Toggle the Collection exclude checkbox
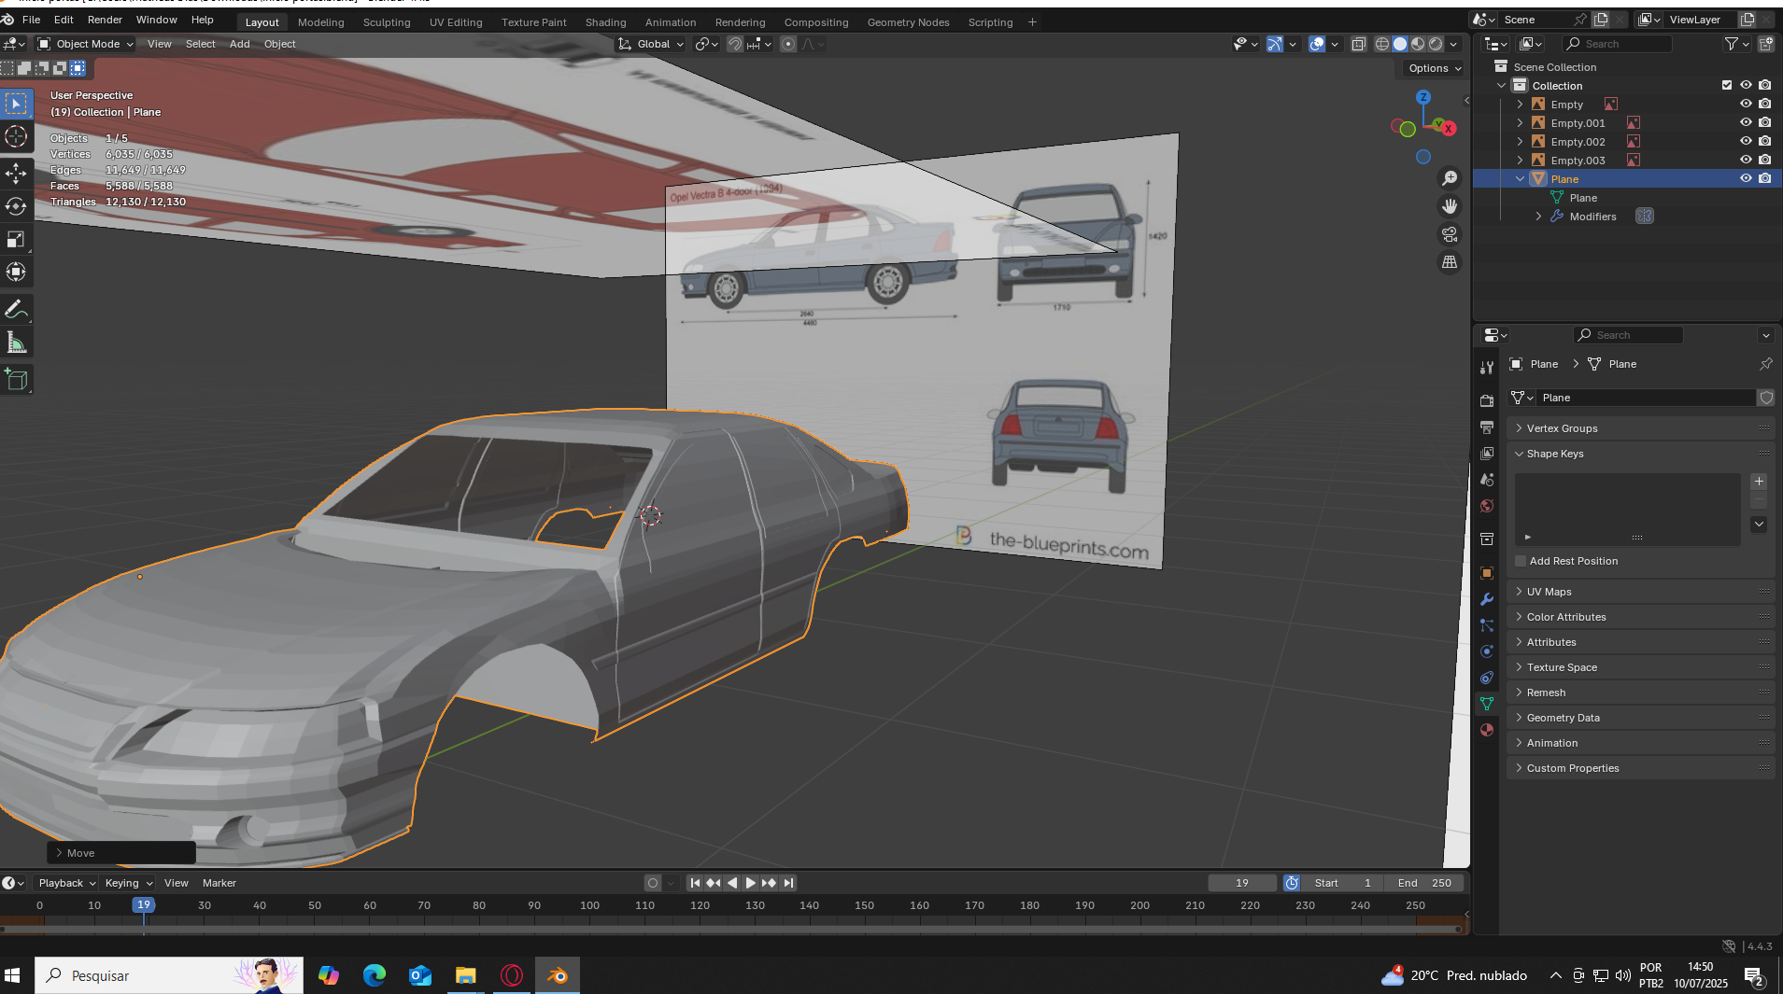Image resolution: width=1783 pixels, height=994 pixels. pyautogui.click(x=1727, y=85)
